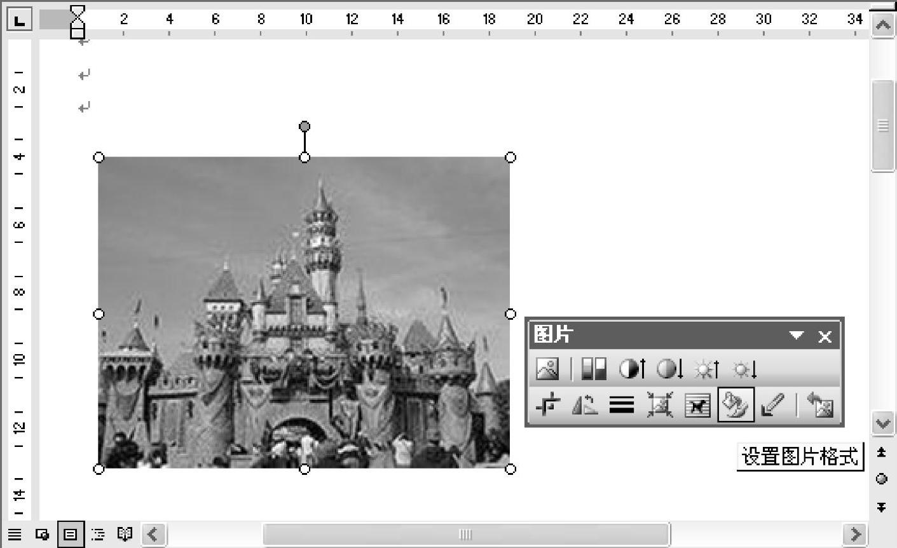This screenshot has height=548, width=897.
Task: Switch to Reading Layout view
Action: pos(125,534)
